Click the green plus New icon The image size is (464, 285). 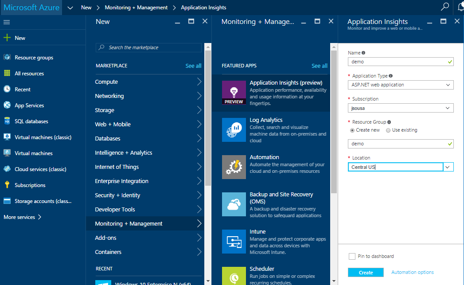7,38
